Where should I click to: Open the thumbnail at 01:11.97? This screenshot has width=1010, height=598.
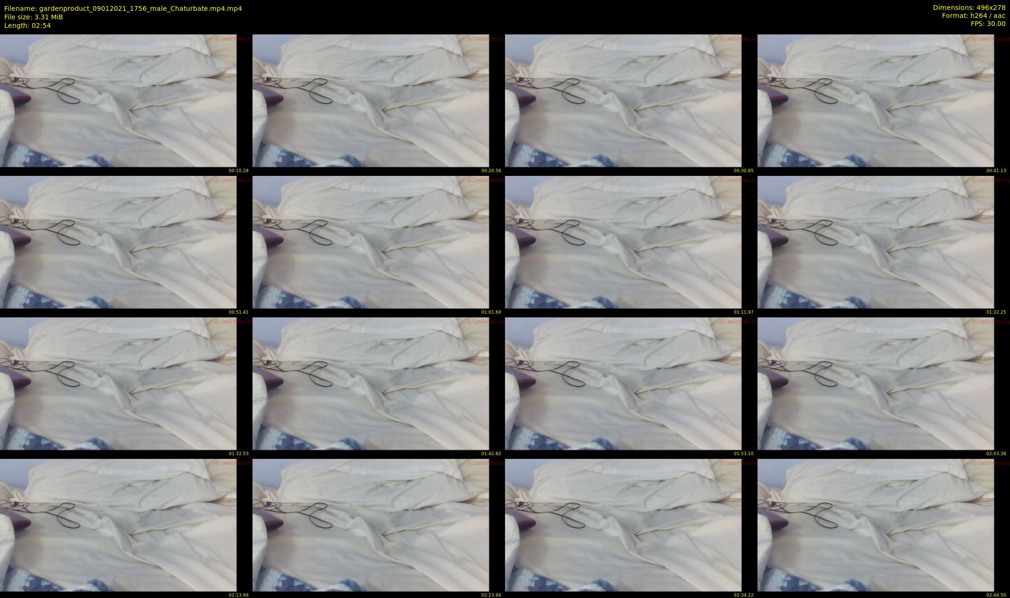623,242
